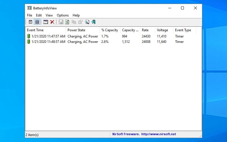Open the File menu
Screen dimensions: 227x142
(30, 15)
